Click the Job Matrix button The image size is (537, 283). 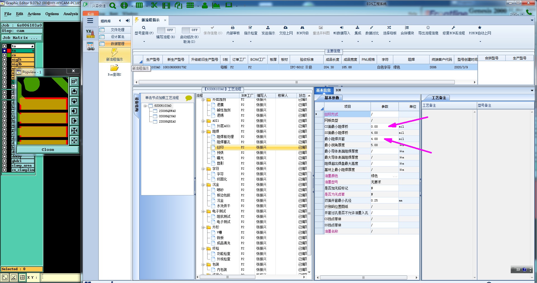point(22,38)
